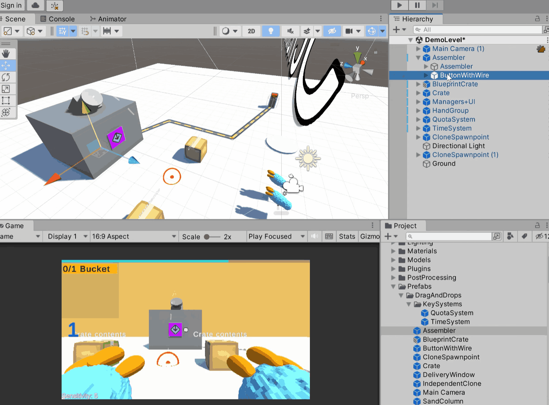The height and width of the screenshot is (405, 549).
Task: Select the Move tool
Action: tap(7, 66)
